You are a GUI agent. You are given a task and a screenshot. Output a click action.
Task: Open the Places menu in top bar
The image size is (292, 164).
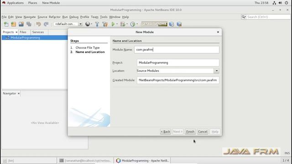(x=32, y=3)
